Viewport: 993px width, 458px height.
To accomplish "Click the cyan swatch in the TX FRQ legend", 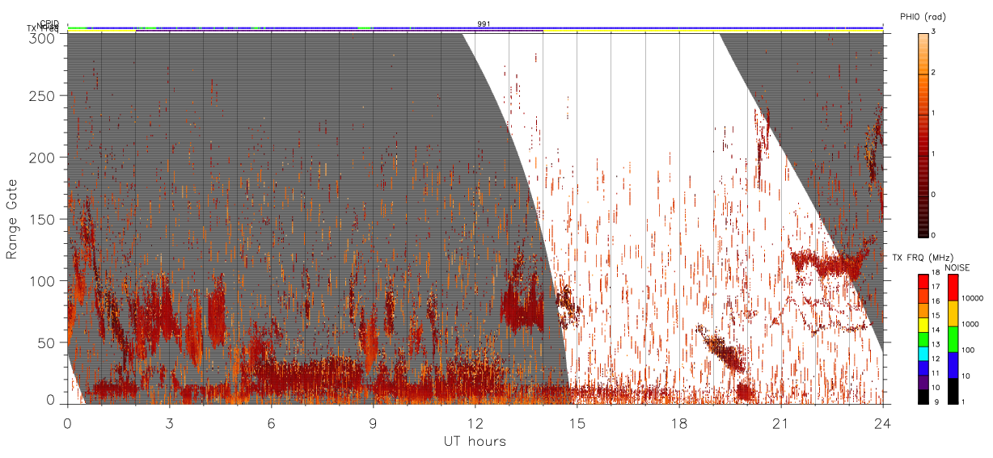I will [923, 355].
